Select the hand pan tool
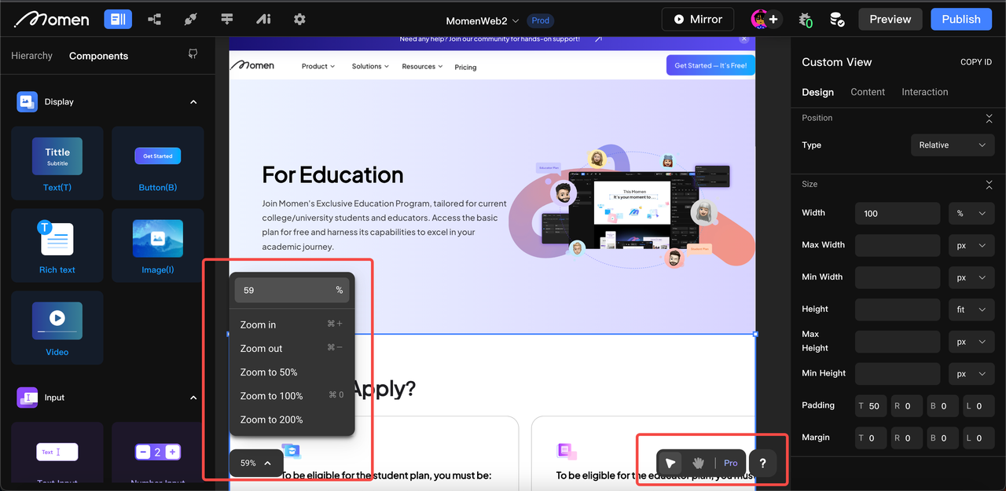Screen dimensions: 1006x491 tap(698, 463)
